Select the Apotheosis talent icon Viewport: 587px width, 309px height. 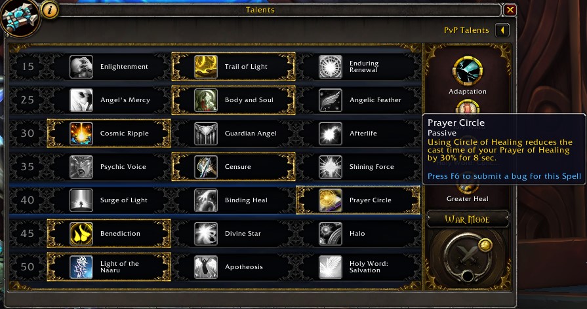tap(206, 267)
